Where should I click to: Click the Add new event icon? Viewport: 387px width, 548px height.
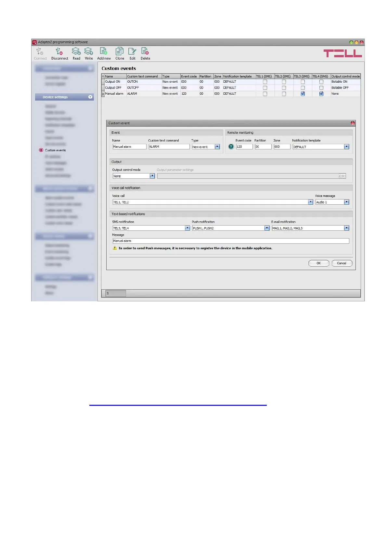point(103,51)
